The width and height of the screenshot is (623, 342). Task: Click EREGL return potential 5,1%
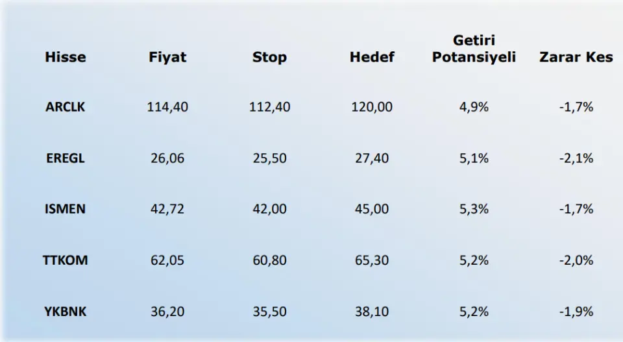coord(474,158)
